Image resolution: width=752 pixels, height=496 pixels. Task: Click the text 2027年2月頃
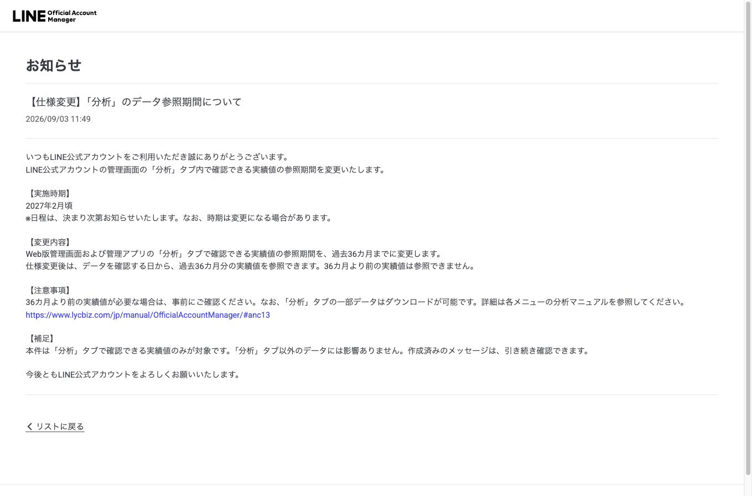click(49, 206)
